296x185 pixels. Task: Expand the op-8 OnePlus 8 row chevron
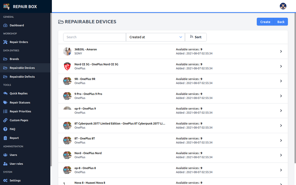pyautogui.click(x=281, y=170)
